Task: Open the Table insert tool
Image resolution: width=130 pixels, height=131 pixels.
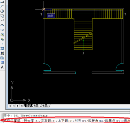Action: (x=2, y=62)
